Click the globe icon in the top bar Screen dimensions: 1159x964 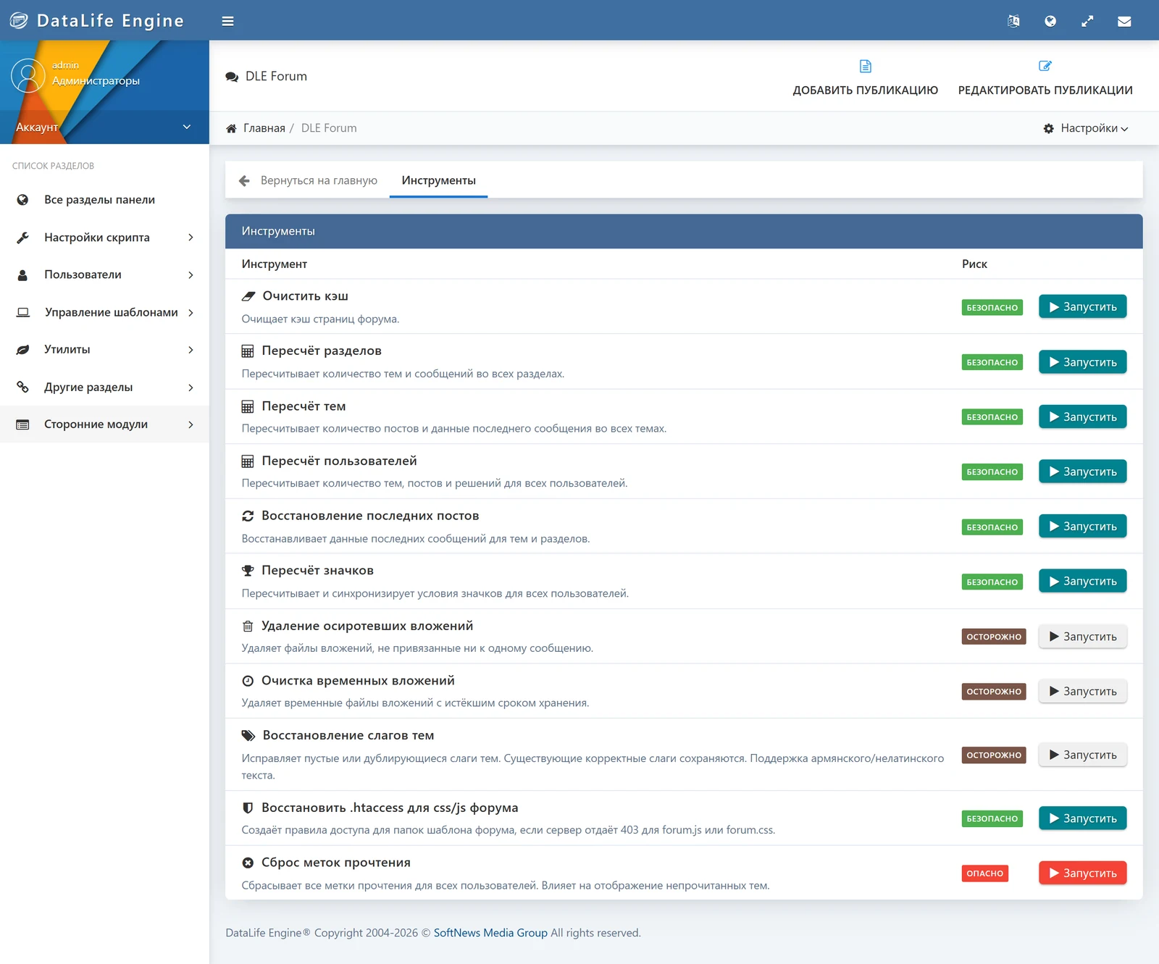(x=1050, y=21)
